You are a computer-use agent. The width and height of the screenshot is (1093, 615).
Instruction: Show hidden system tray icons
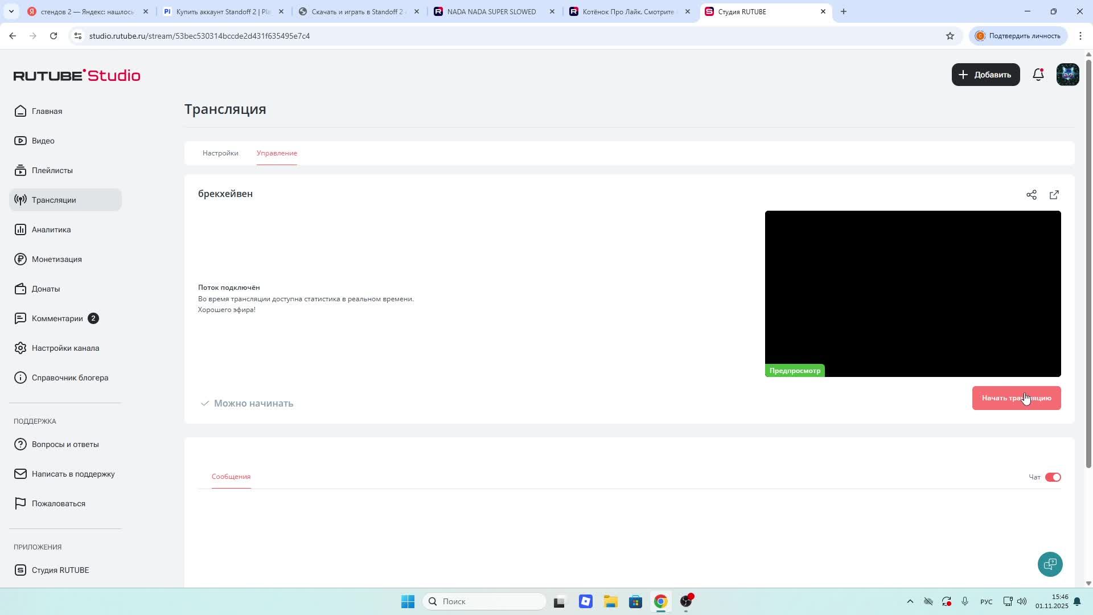tap(910, 601)
